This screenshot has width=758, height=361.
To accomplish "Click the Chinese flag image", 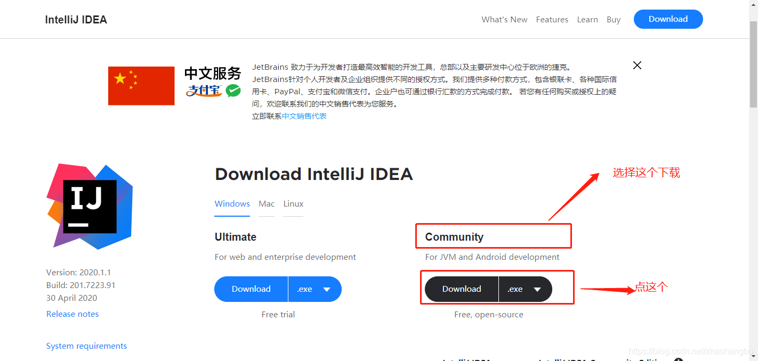I will pos(141,86).
